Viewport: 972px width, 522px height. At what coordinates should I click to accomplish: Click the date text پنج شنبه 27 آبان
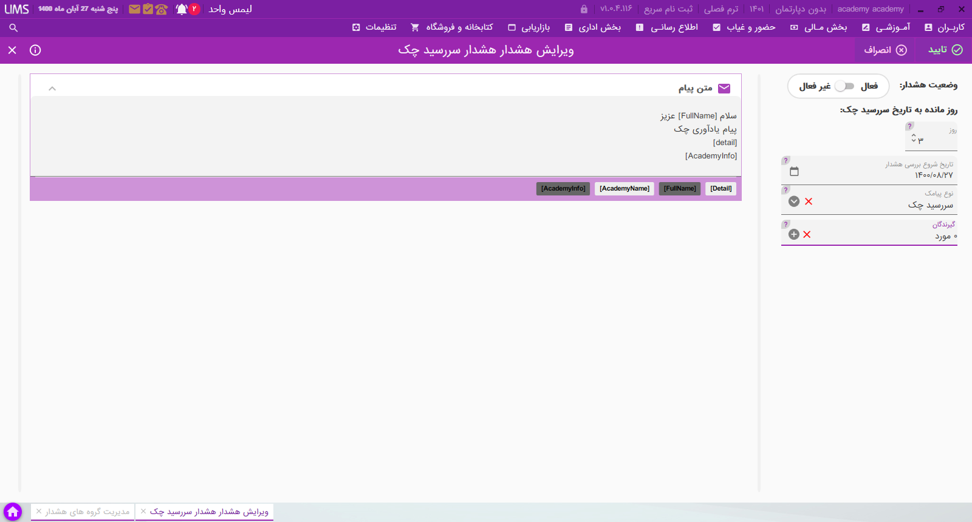tap(78, 9)
